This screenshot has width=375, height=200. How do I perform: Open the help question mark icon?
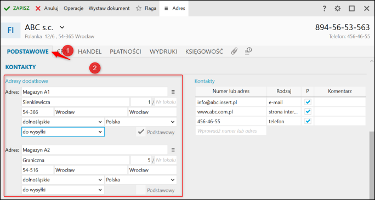(x=324, y=8)
